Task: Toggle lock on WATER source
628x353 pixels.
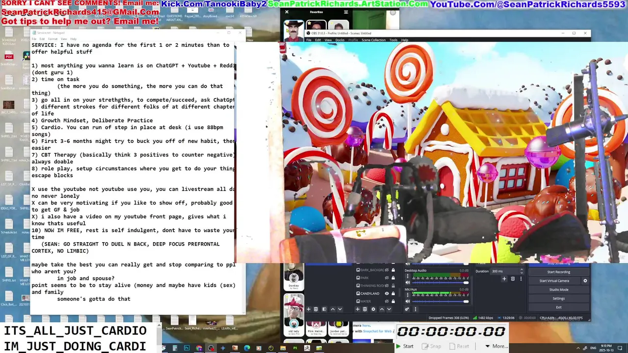Action: 393,302
